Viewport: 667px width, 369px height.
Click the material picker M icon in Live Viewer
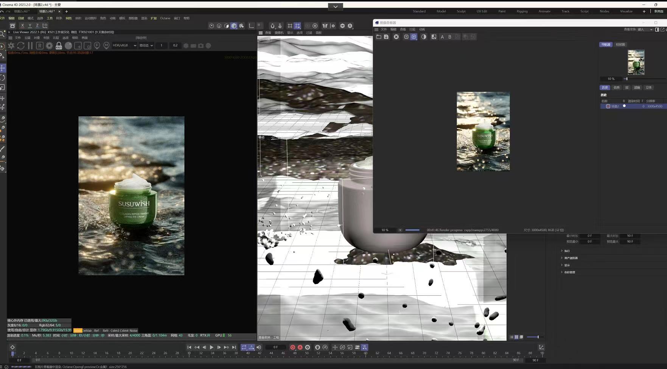pos(106,46)
